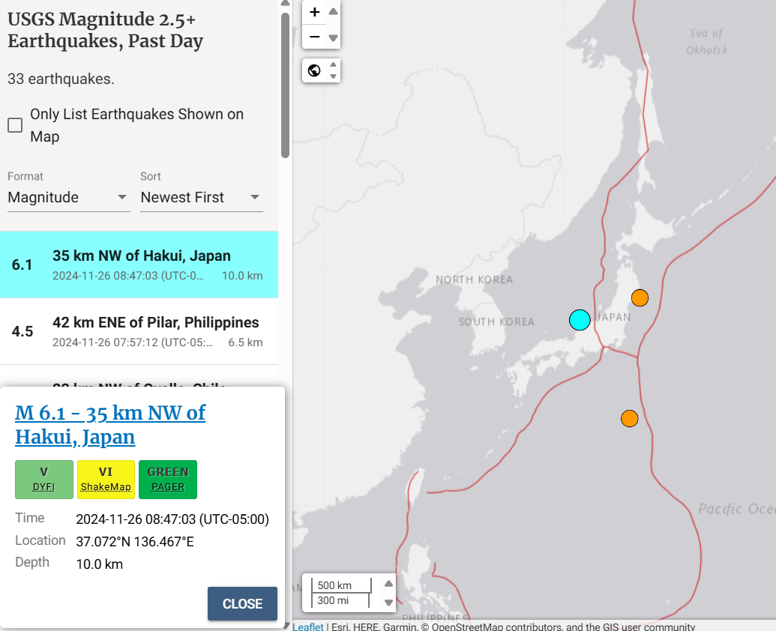Click the orange earthquake marker in the ocean south of Japan
Image resolution: width=776 pixels, height=631 pixels.
tap(630, 418)
